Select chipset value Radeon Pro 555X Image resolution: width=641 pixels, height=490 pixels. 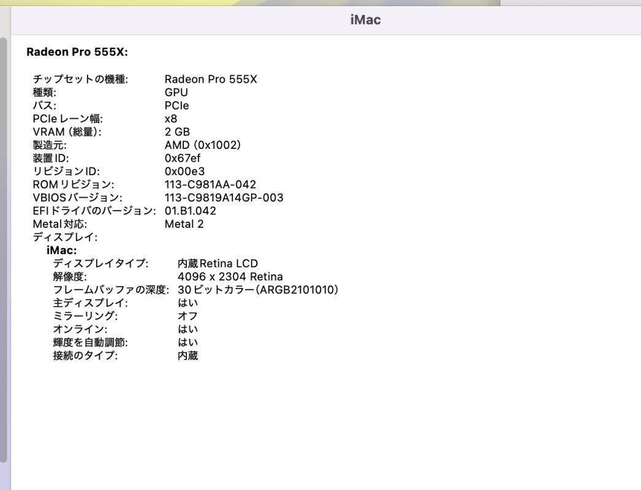click(211, 79)
